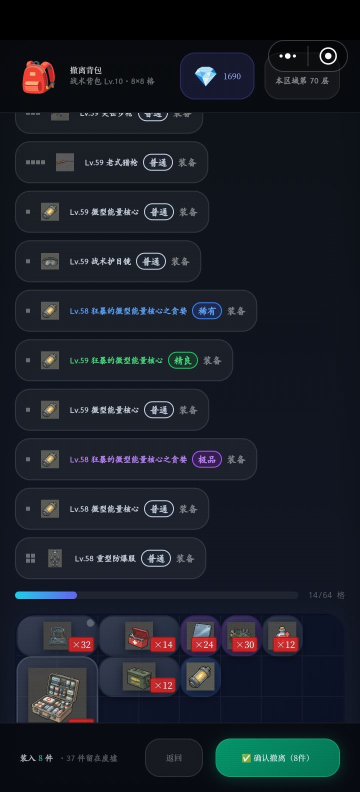Click the backpack capacity progress bar
This screenshot has width=360, height=792.
(x=156, y=595)
